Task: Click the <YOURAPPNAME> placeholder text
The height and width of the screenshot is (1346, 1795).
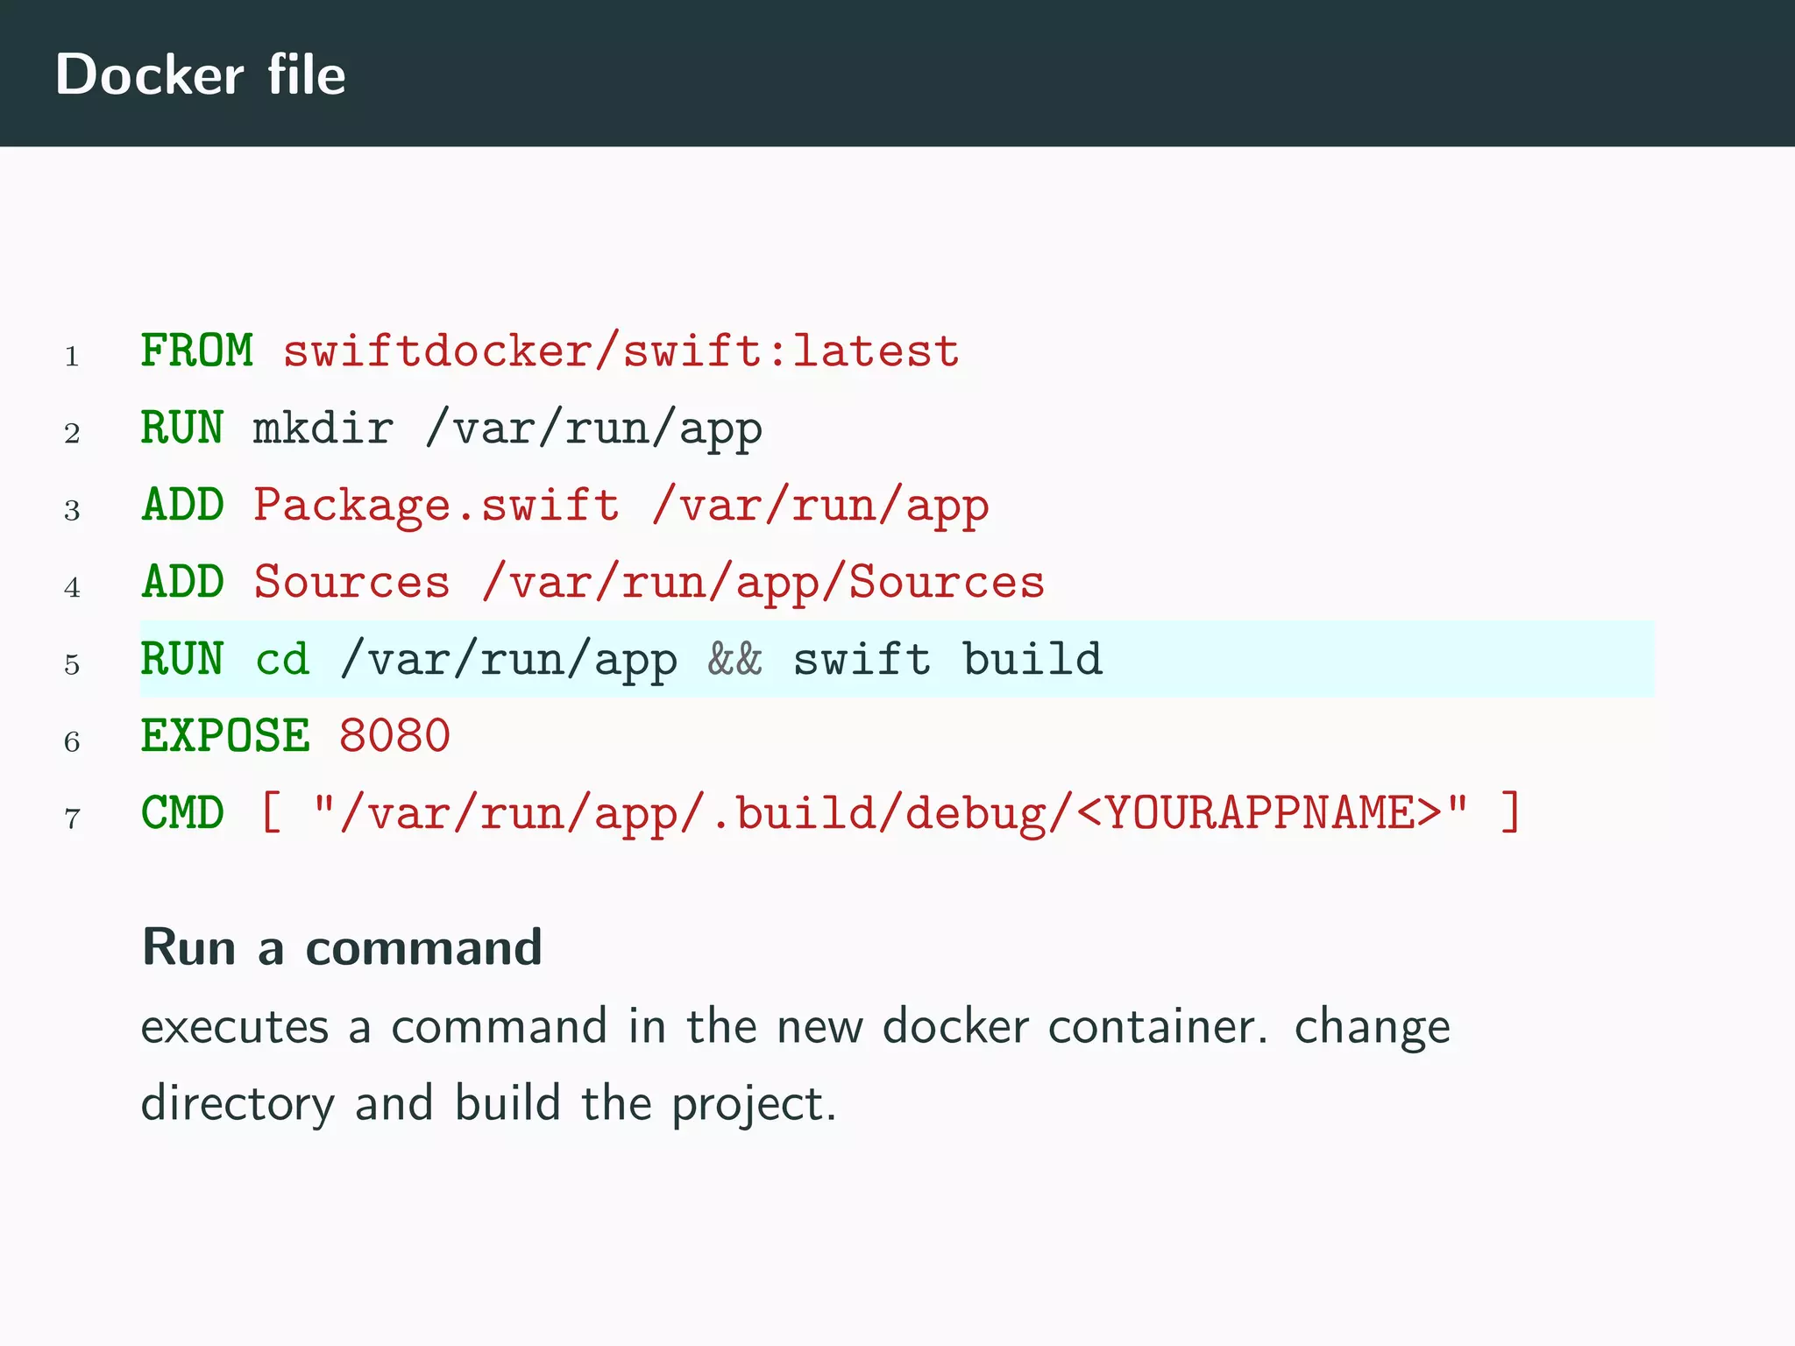Action: (1259, 813)
